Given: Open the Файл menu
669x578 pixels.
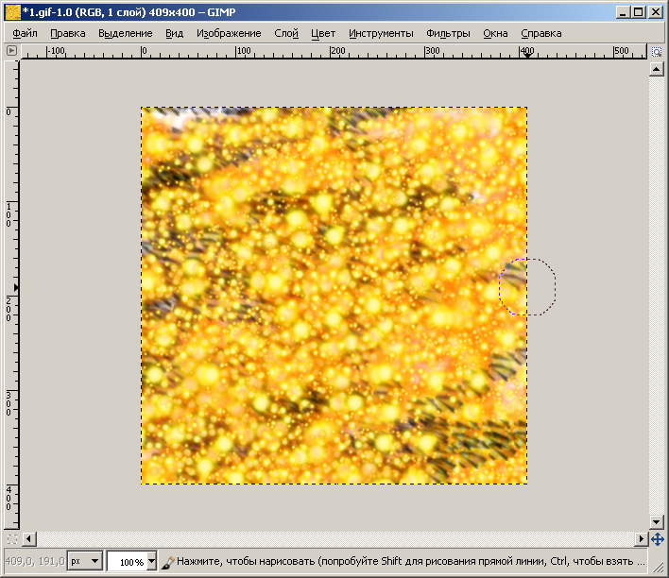Looking at the screenshot, I should (25, 33).
